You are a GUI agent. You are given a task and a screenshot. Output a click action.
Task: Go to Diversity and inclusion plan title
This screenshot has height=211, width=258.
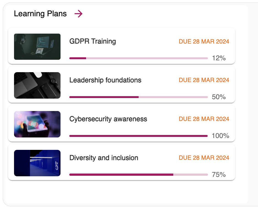pos(104,158)
